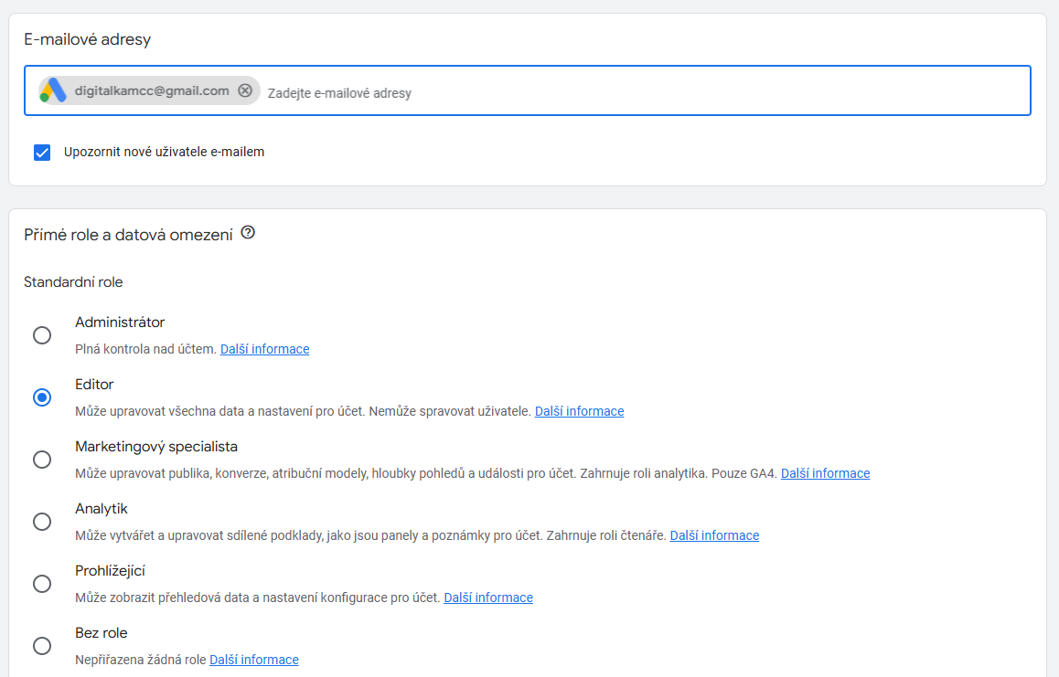Click the Standardní role label
Image resolution: width=1059 pixels, height=677 pixels.
[x=73, y=281]
